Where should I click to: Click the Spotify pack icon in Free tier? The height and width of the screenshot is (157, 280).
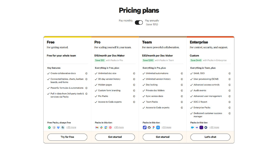point(50,128)
